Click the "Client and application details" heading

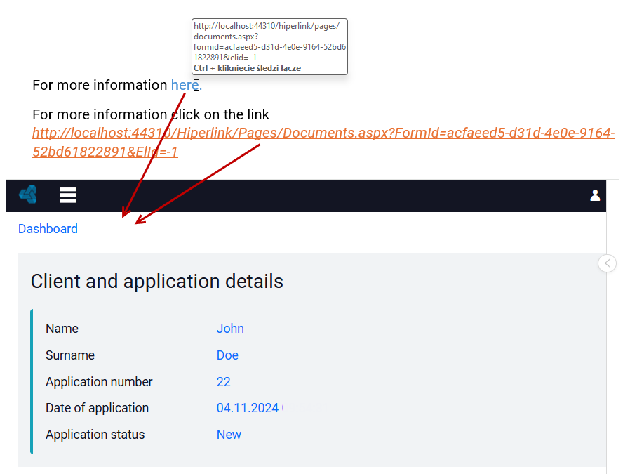click(157, 282)
